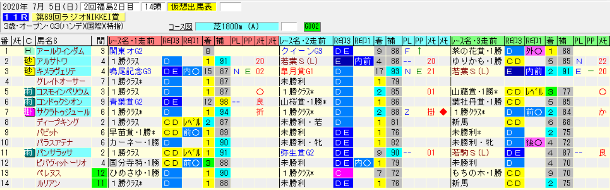Click the 芝1800m (A) course field
610x190 pixels.
237,26
